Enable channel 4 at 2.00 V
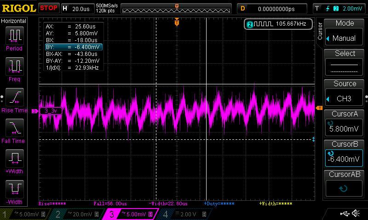368x220 pixels. pos(186,214)
